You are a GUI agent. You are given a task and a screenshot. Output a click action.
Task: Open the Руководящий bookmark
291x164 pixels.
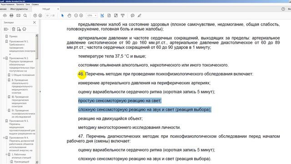click(21, 162)
